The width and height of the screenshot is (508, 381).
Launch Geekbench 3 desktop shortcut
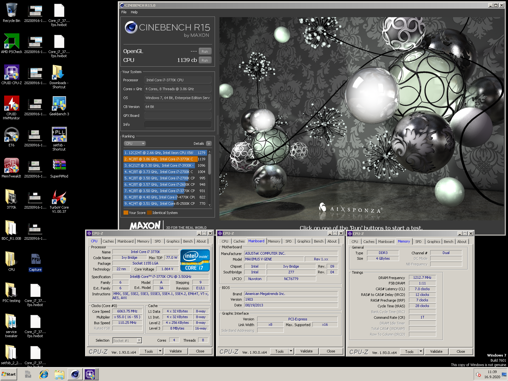coord(59,106)
